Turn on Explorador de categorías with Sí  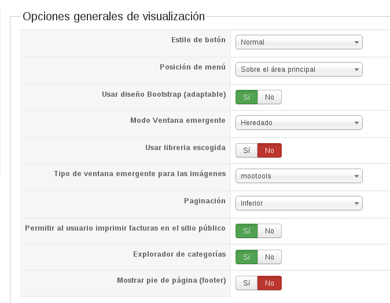click(246, 257)
